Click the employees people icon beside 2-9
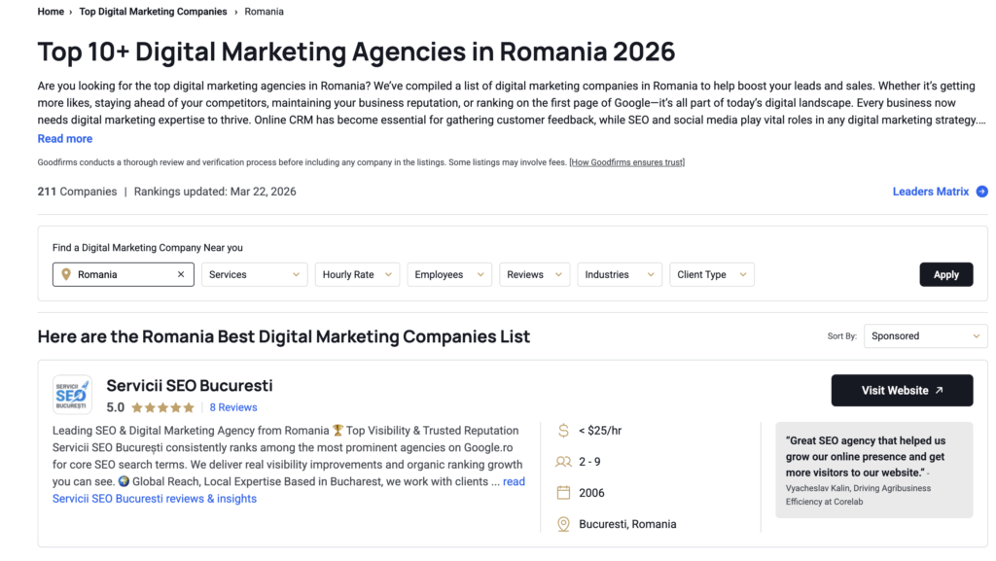Image resolution: width=996 pixels, height=561 pixels. pos(565,461)
